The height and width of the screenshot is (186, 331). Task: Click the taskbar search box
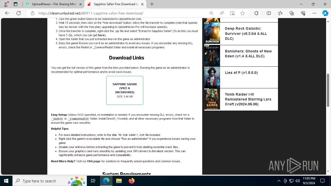click(50, 181)
